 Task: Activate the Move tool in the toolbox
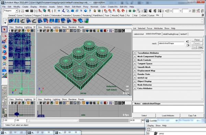tap(4, 46)
